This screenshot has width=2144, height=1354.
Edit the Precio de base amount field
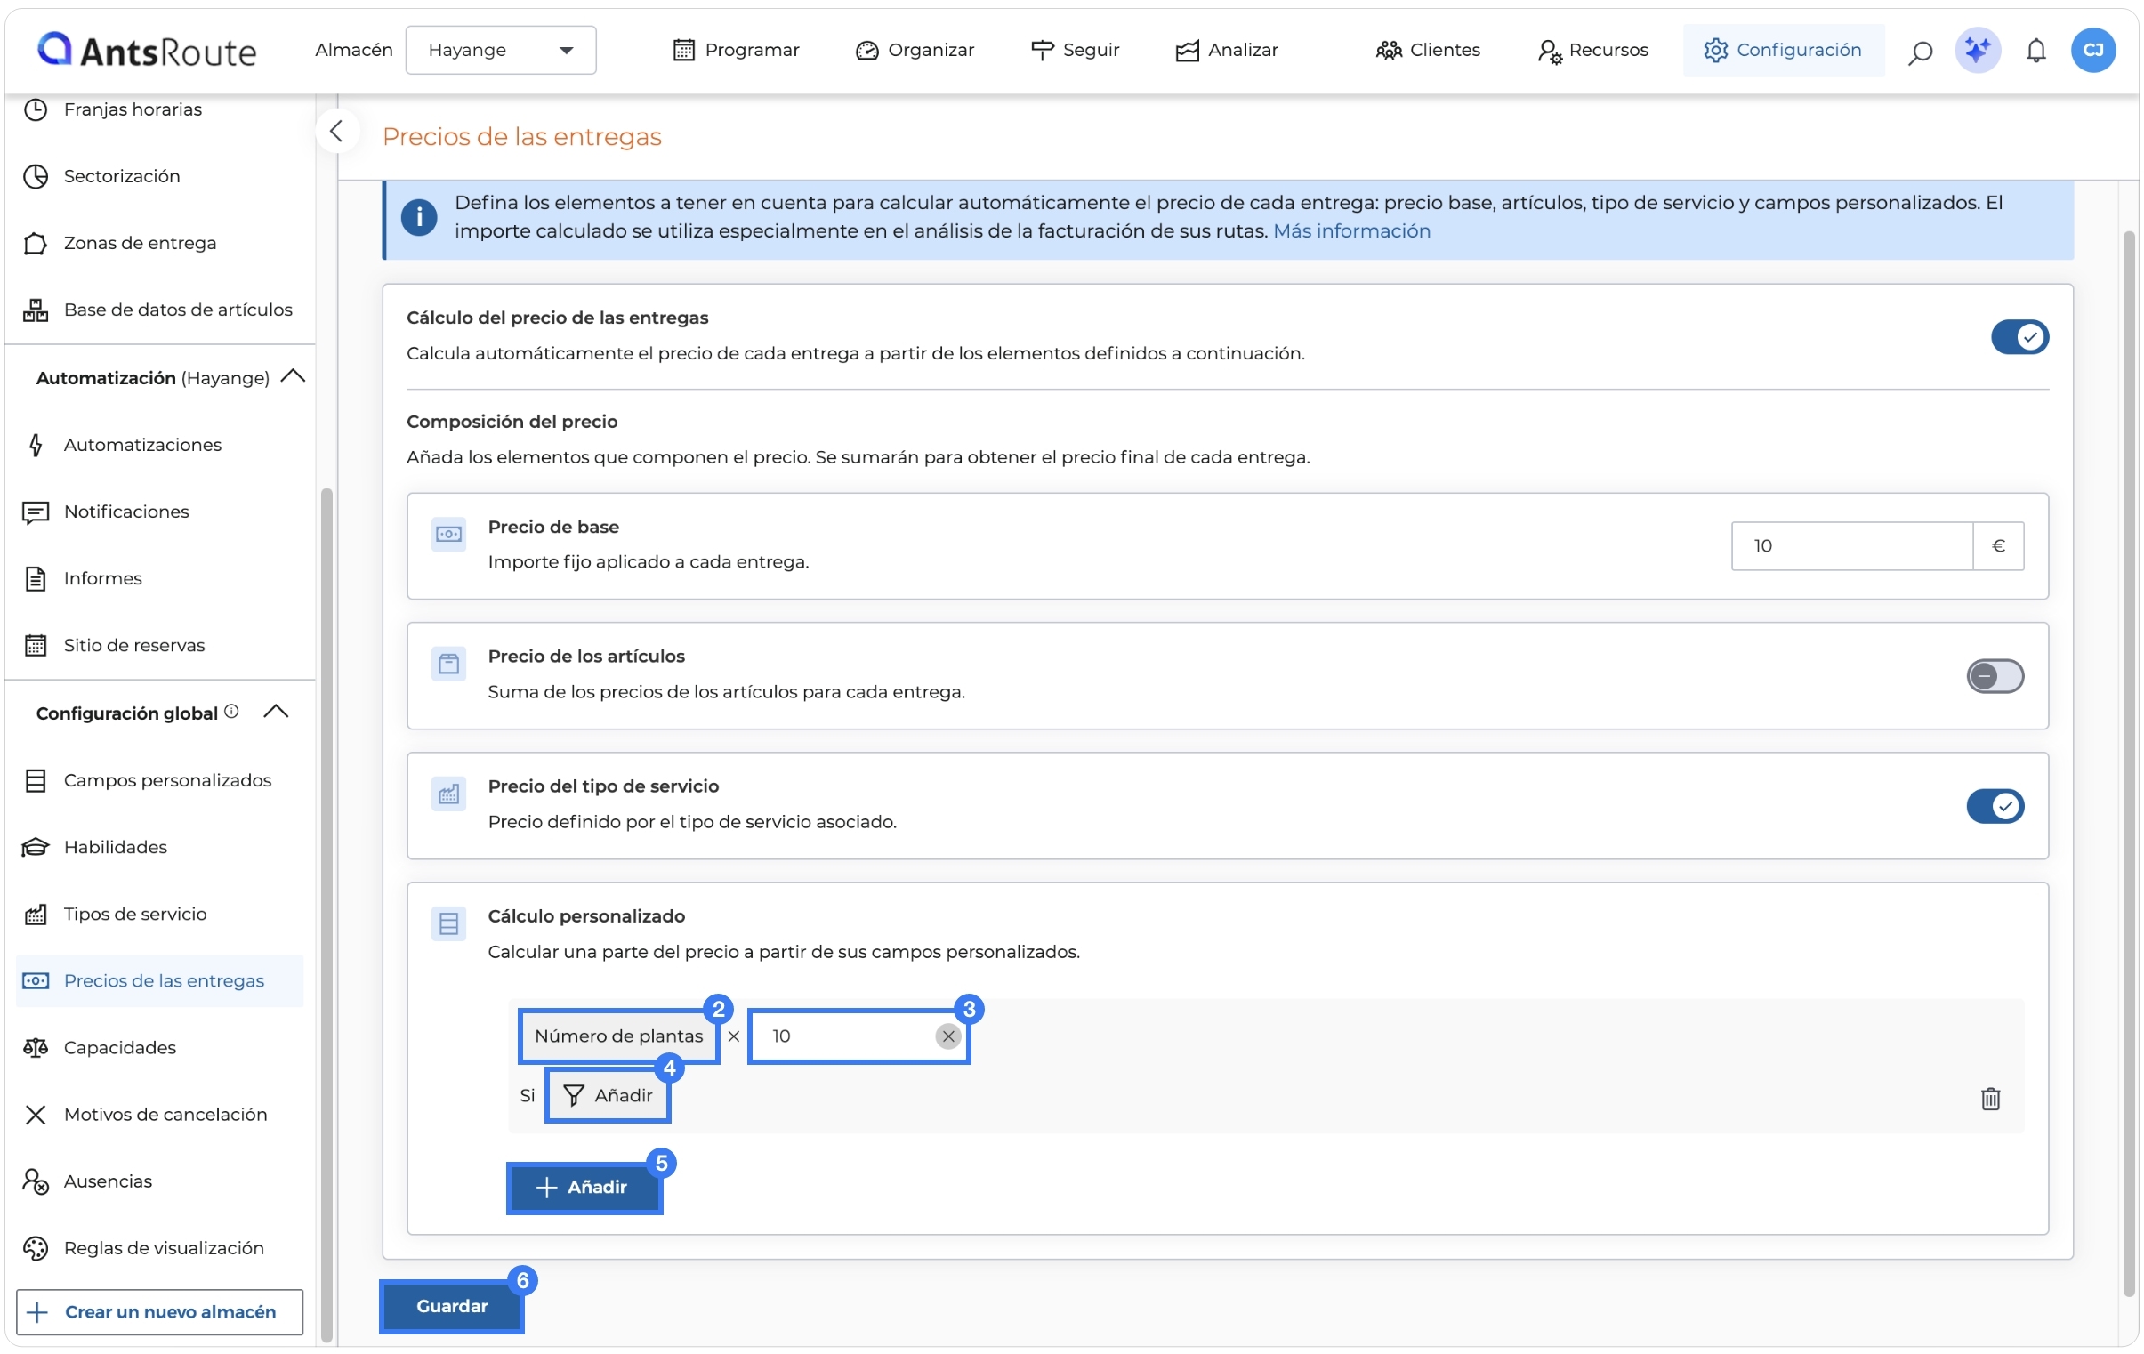tap(1852, 545)
